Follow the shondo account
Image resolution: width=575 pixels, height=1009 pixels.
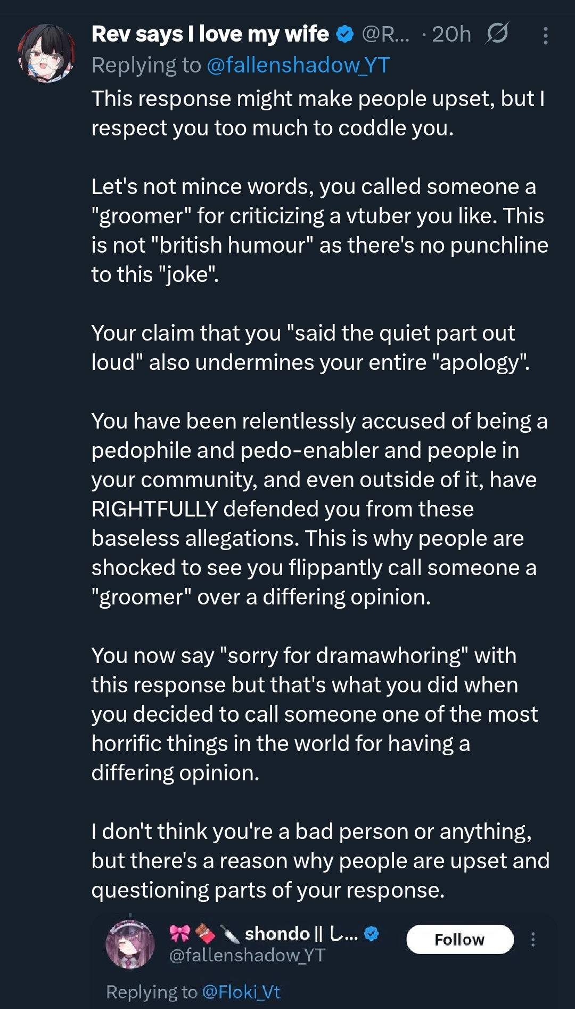click(x=459, y=939)
